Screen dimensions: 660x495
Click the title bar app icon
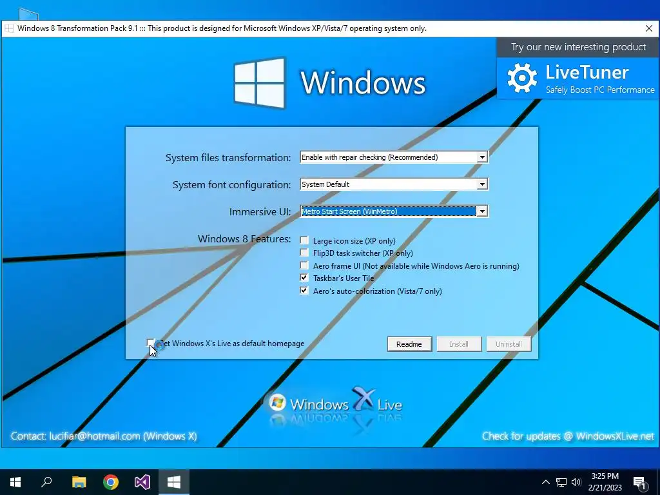point(9,28)
